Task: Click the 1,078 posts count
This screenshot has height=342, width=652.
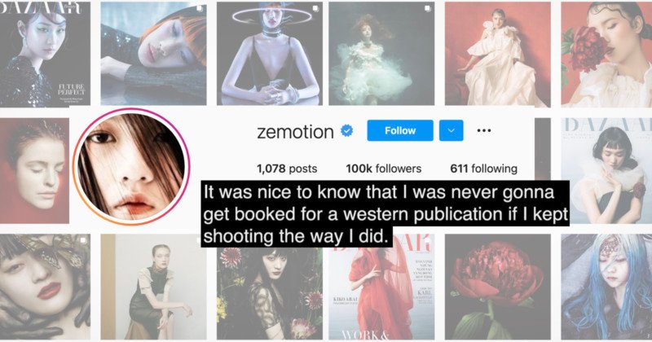Action: [x=287, y=169]
